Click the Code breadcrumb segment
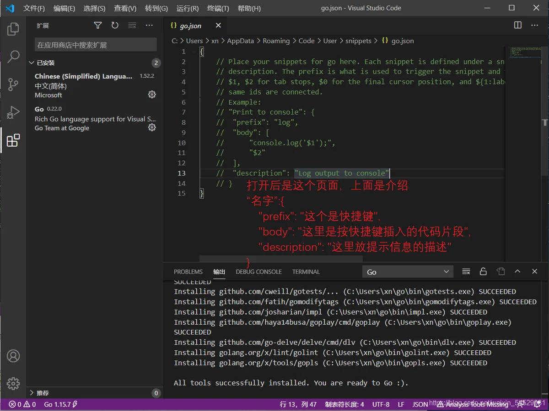This screenshot has height=411, width=549. click(307, 41)
